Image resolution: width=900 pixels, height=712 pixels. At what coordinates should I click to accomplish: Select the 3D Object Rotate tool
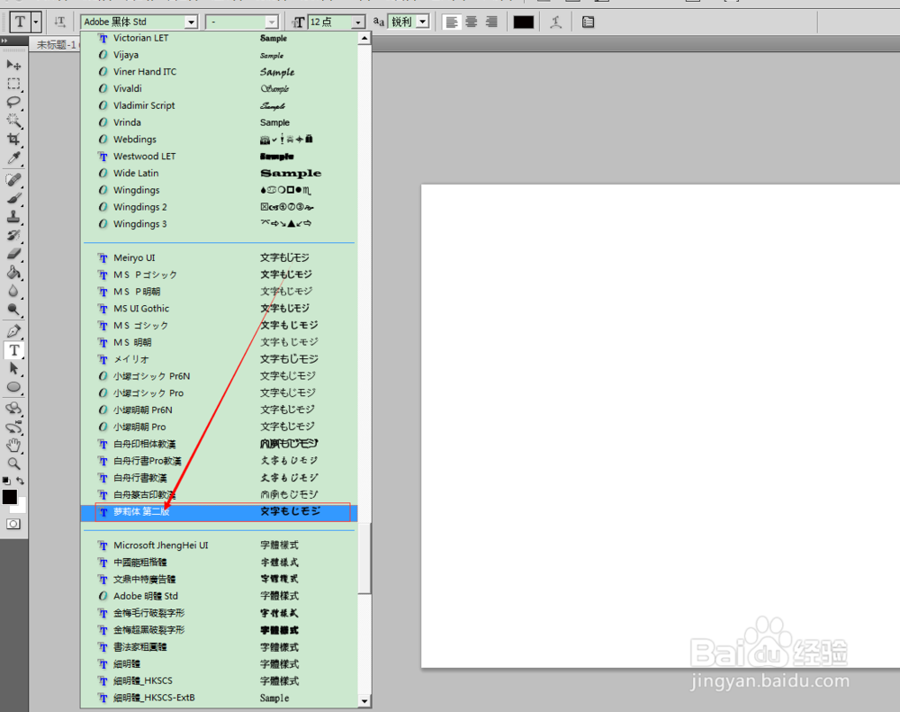(x=13, y=409)
